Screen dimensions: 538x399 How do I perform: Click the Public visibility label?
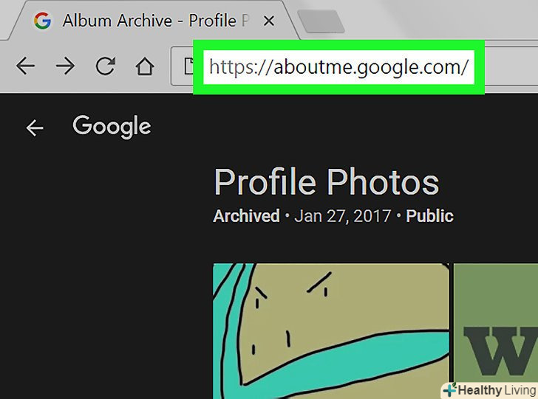point(429,216)
